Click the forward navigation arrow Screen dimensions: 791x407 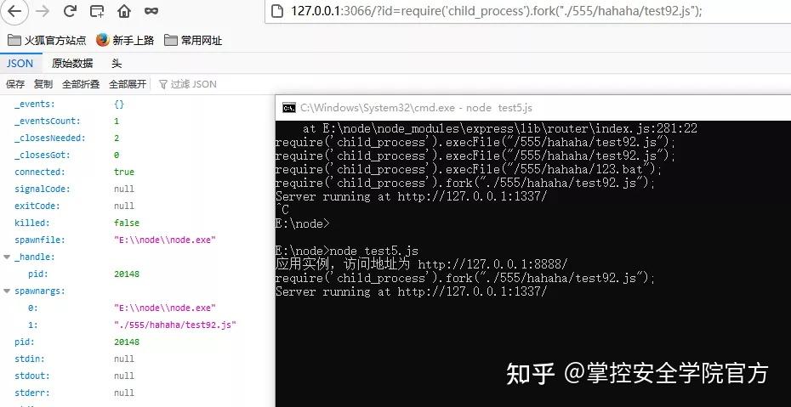(43, 10)
